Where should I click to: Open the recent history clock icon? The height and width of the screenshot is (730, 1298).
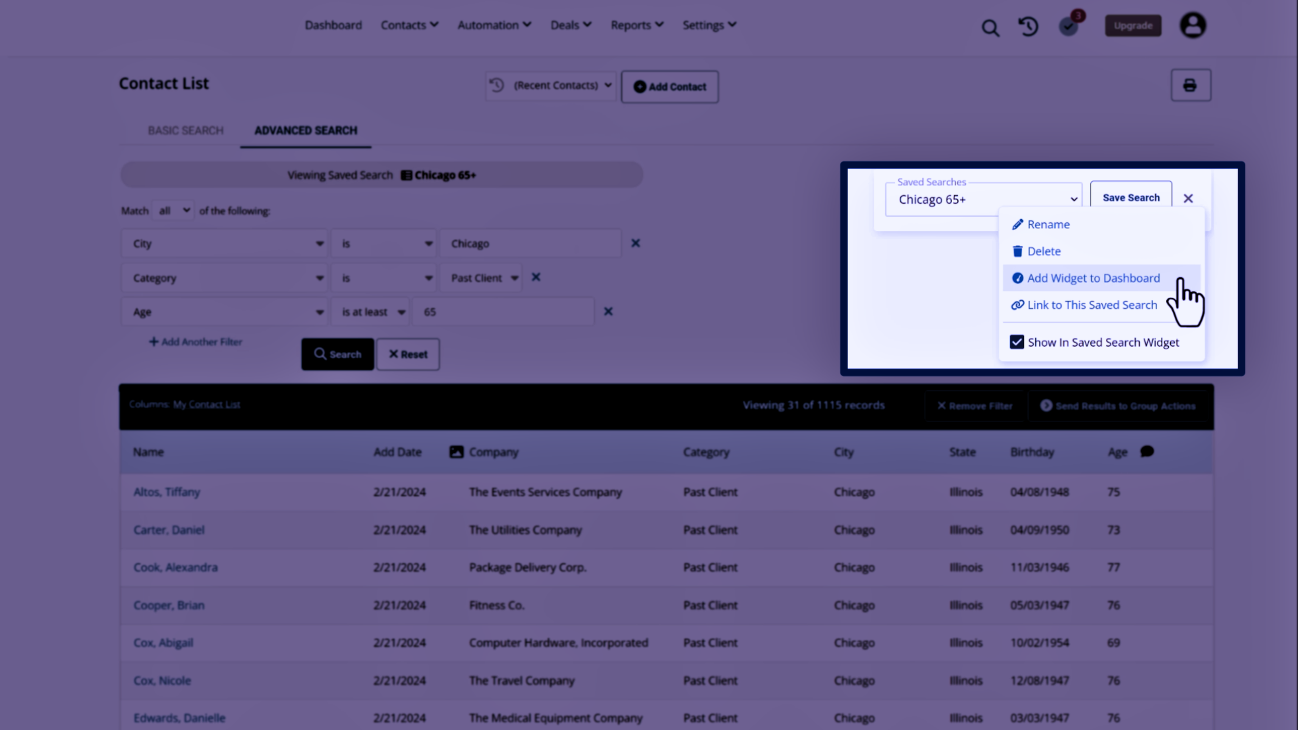(1028, 26)
